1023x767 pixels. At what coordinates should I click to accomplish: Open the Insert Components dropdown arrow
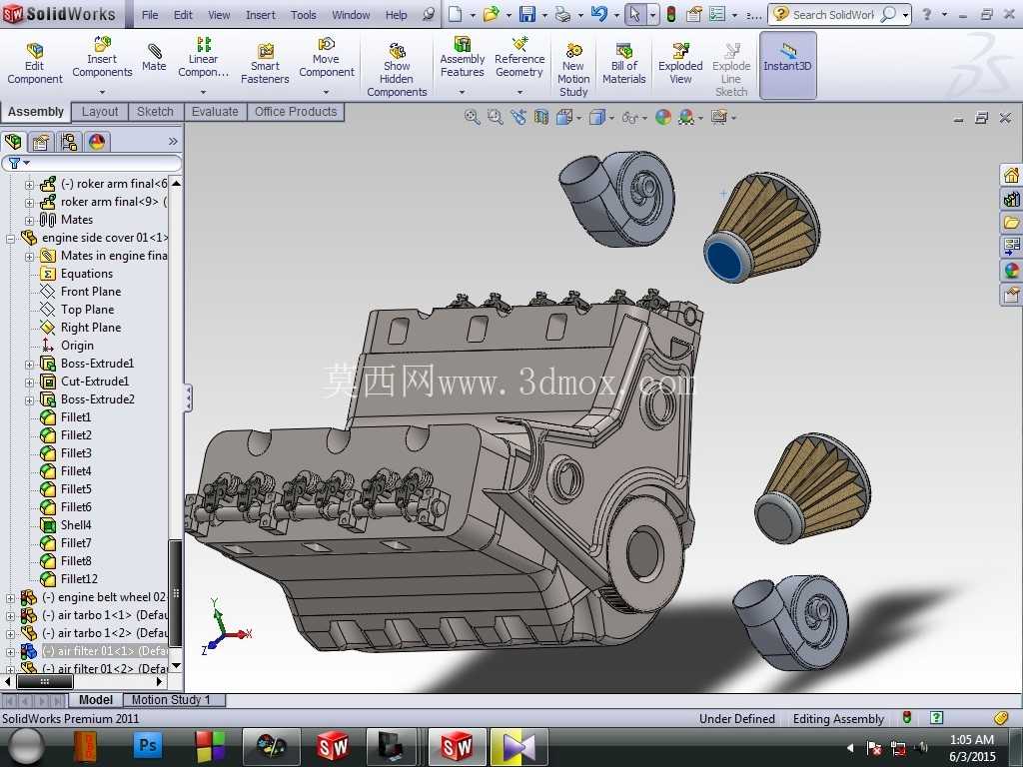click(x=102, y=92)
